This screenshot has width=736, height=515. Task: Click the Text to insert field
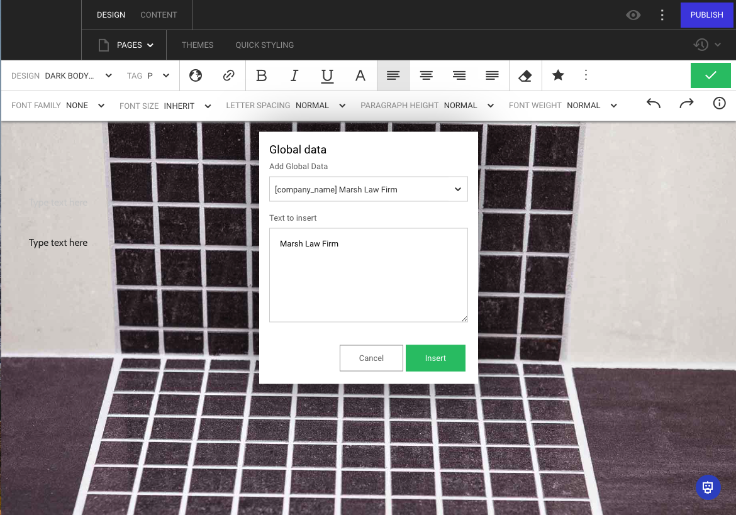368,275
